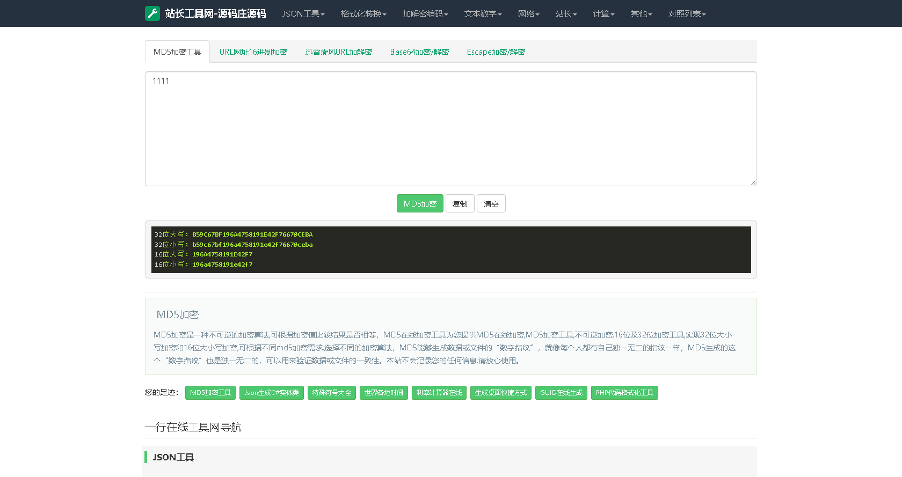Click the green MD5加密 button

click(x=420, y=203)
